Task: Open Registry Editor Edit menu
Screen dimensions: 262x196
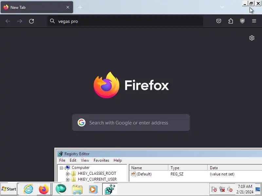Action: (73, 160)
